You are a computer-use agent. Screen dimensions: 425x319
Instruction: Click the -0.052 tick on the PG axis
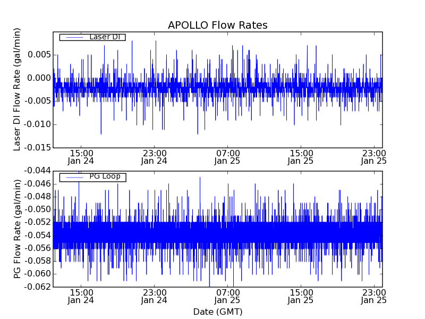[x=38, y=222]
